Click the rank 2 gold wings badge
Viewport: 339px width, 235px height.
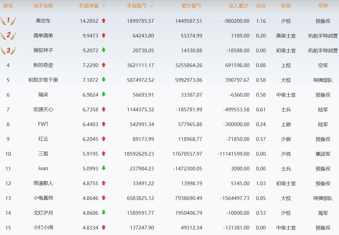pyautogui.click(x=8, y=36)
